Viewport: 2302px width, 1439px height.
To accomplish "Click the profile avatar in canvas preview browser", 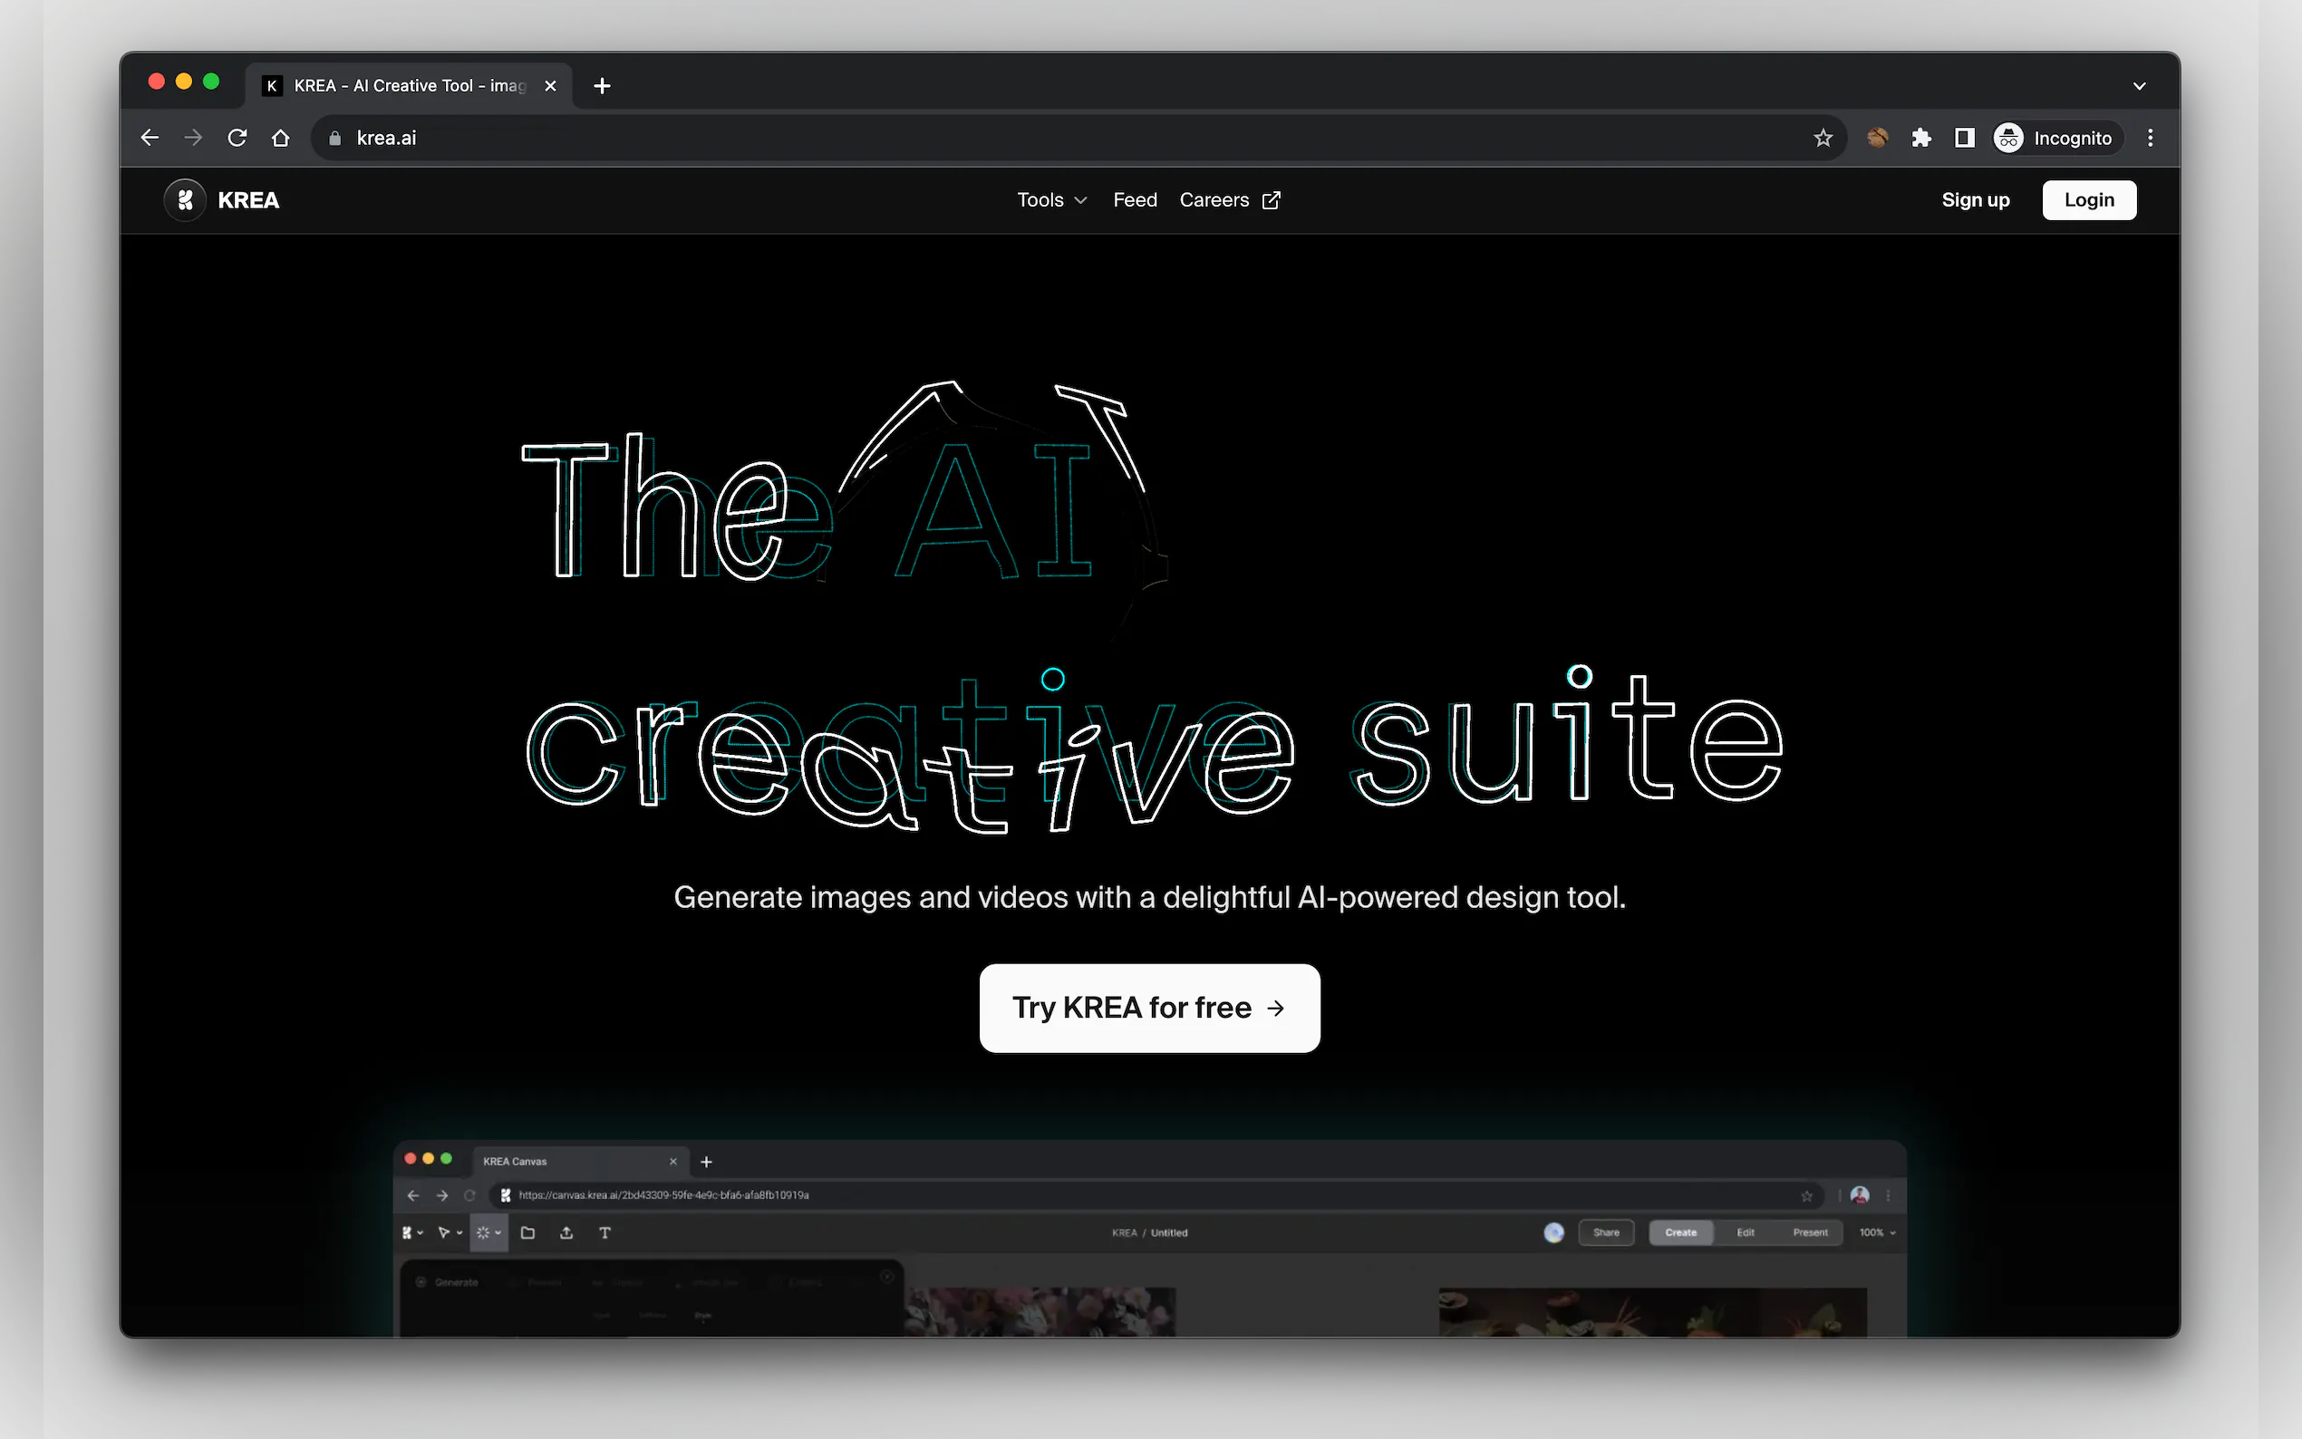I will (1860, 1195).
